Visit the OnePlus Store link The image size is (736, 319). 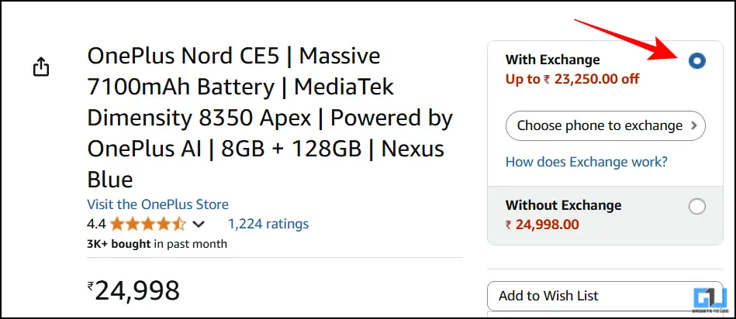(158, 204)
